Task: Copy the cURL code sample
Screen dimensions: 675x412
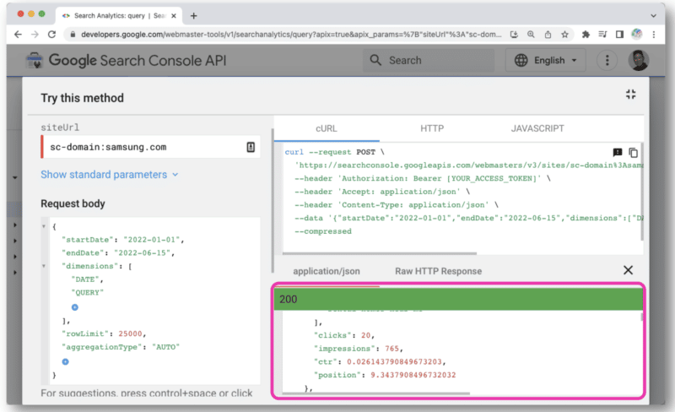Action: coord(634,152)
